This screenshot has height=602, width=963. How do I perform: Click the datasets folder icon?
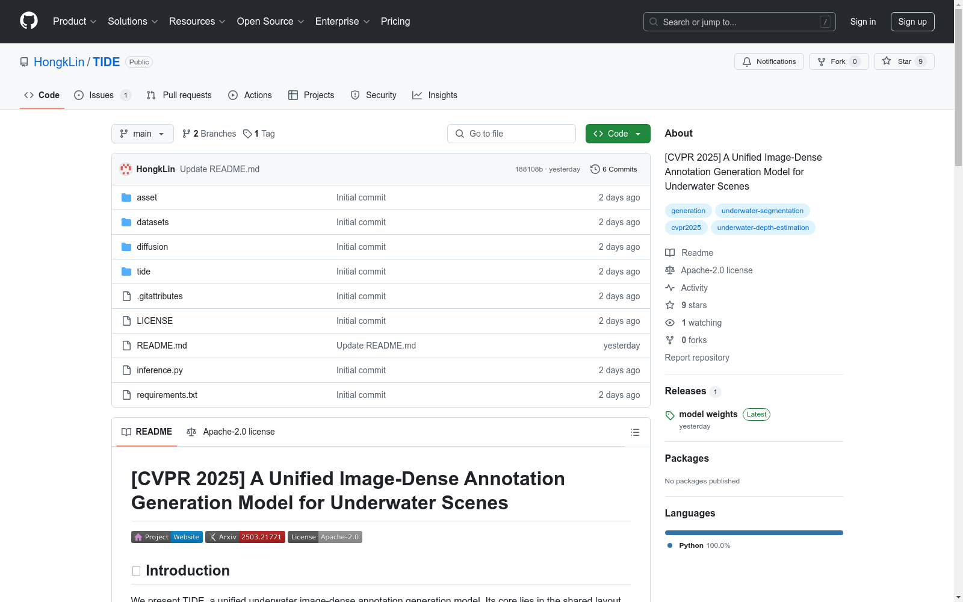coord(126,222)
